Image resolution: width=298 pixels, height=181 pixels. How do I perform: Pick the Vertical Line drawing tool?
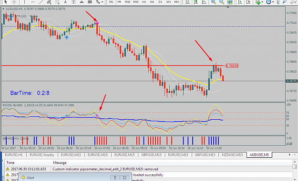coord(24,2)
